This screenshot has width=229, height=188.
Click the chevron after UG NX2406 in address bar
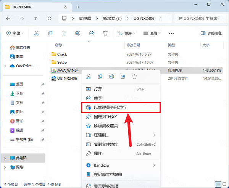coord(161,18)
